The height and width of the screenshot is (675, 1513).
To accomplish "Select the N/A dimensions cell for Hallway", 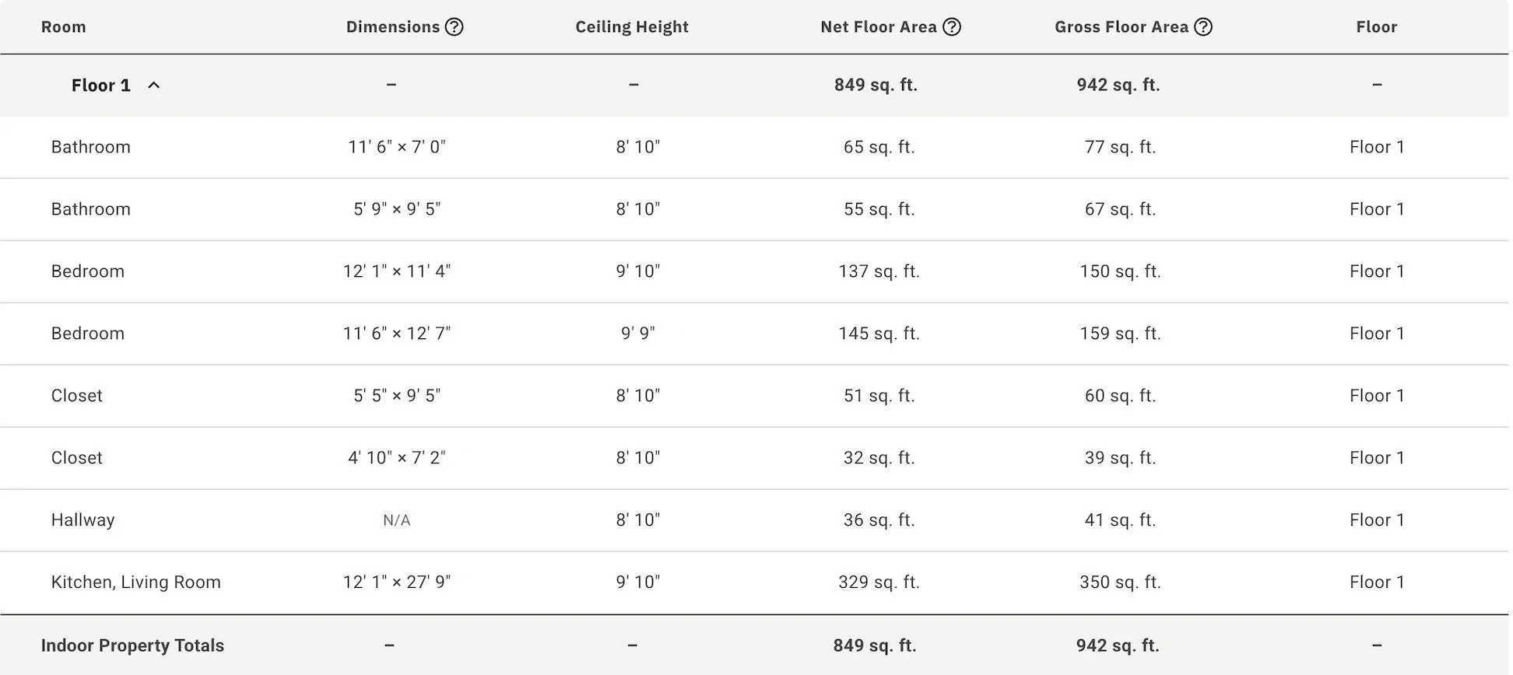I will click(x=397, y=520).
